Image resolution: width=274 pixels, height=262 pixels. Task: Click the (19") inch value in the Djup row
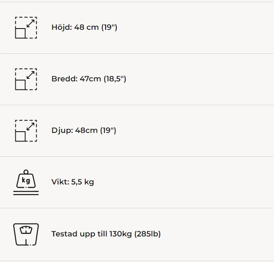pyautogui.click(x=108, y=130)
